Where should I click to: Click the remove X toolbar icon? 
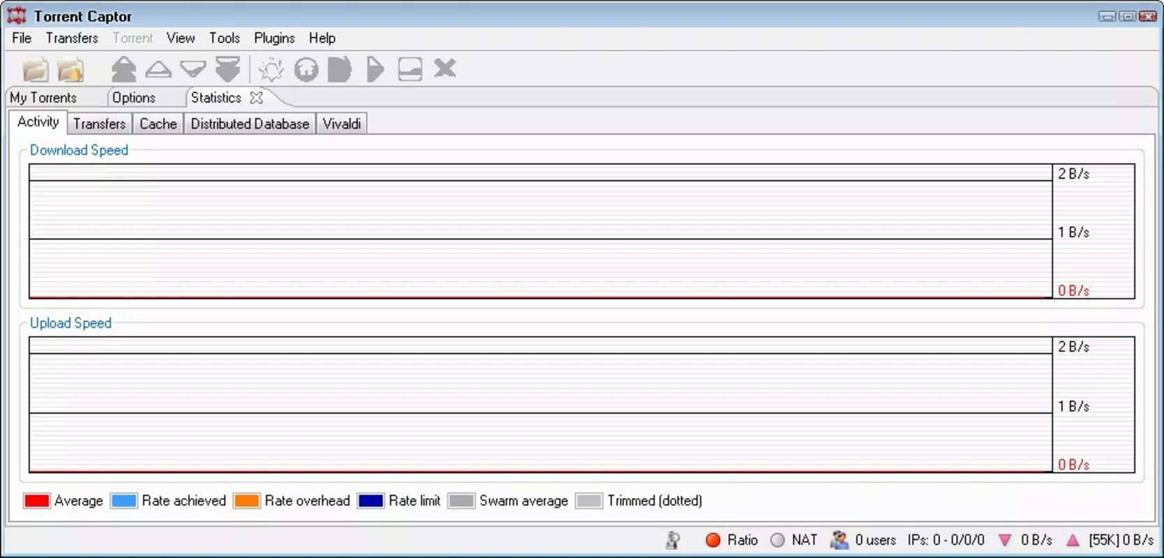click(x=445, y=68)
